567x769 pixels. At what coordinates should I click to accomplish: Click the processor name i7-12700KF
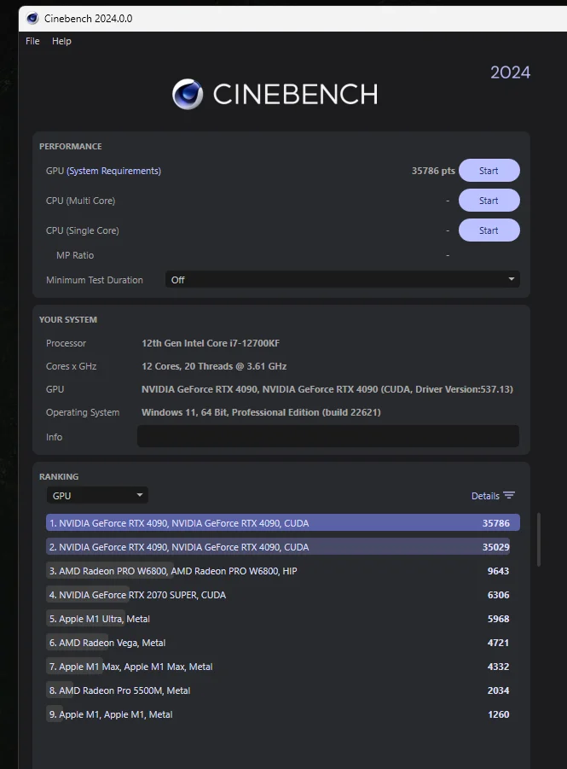211,343
